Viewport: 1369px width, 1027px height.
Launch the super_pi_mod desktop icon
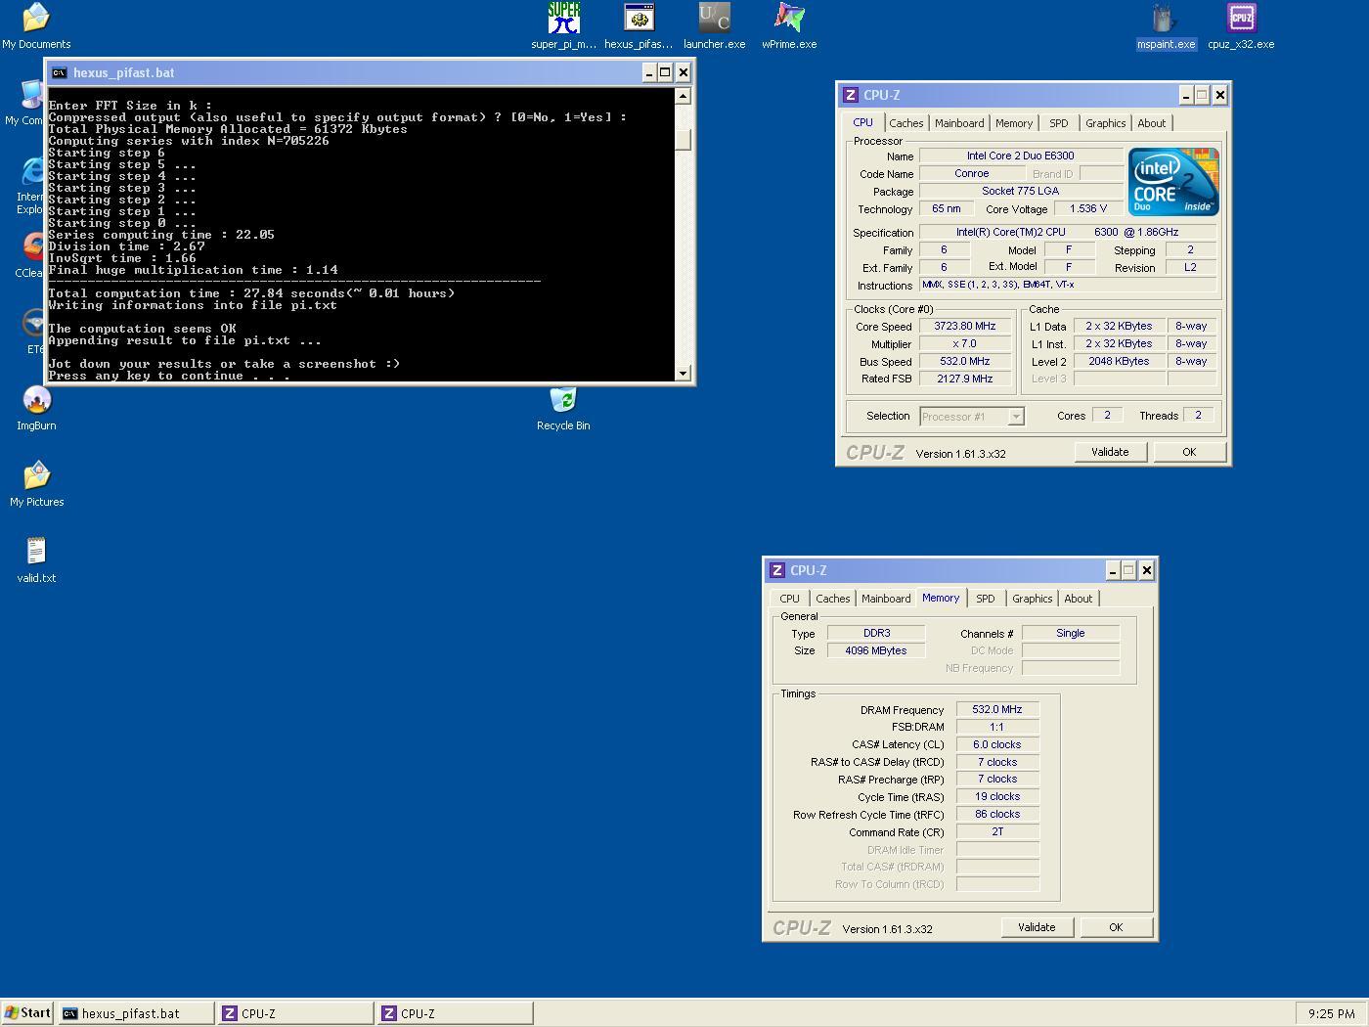tap(563, 26)
